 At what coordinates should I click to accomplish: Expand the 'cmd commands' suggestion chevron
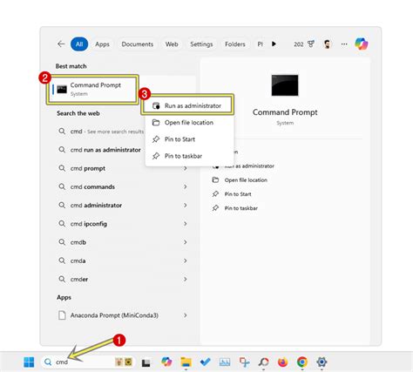pyautogui.click(x=185, y=186)
